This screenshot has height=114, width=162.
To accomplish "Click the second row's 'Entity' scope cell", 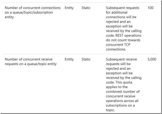I will 69,59.
